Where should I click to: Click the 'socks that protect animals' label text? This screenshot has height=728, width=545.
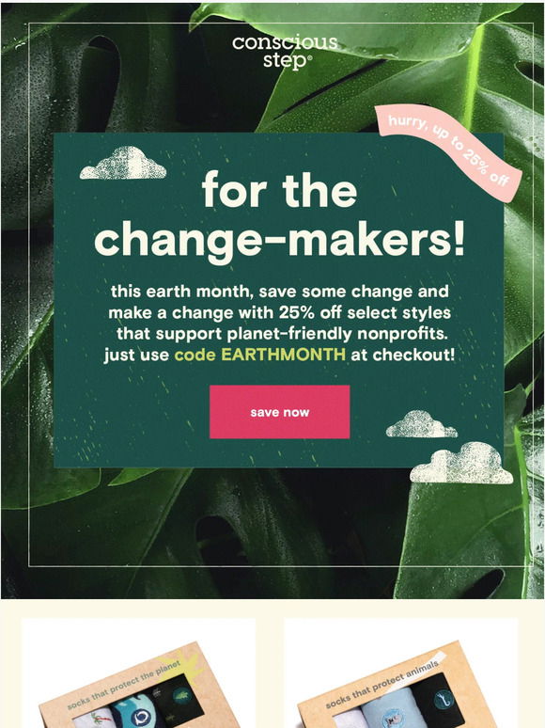pos(381,685)
